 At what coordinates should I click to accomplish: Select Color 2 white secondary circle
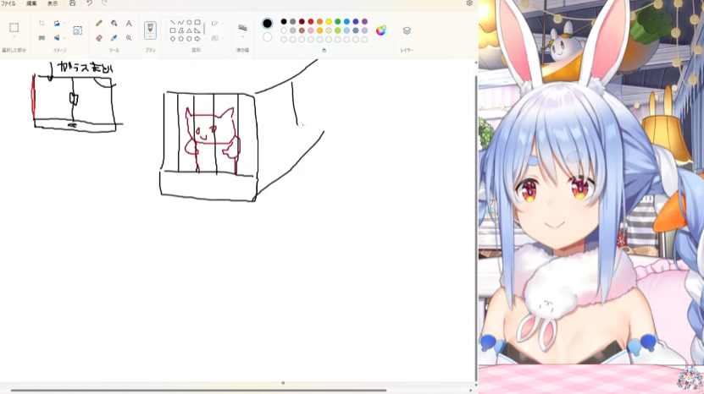click(267, 37)
